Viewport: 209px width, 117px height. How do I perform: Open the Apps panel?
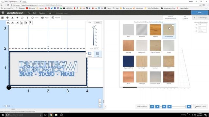[x=45, y=18]
